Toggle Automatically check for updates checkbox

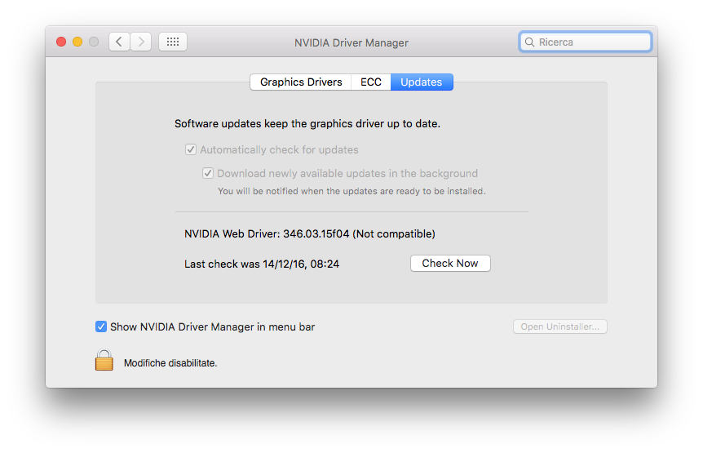pyautogui.click(x=191, y=149)
